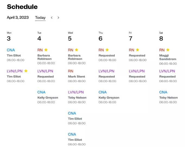Click star on Monday's LVN/LPN shift
The height and width of the screenshot is (147, 185).
coord(26,71)
